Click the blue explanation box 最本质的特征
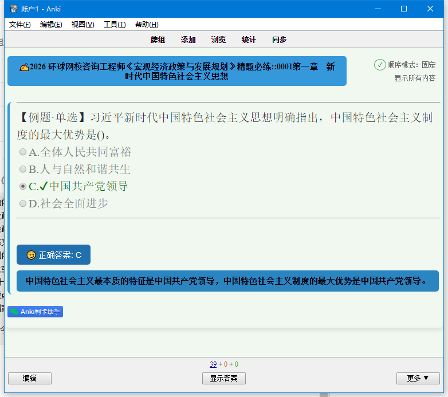 (227, 281)
